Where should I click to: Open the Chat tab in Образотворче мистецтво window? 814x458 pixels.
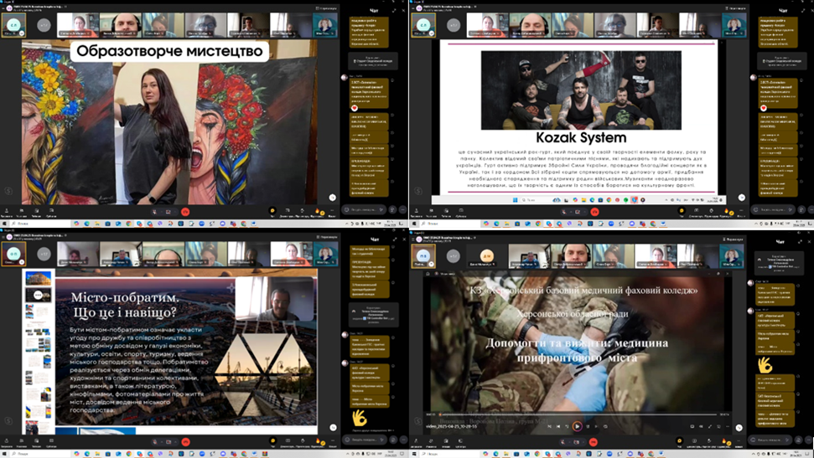(x=272, y=212)
